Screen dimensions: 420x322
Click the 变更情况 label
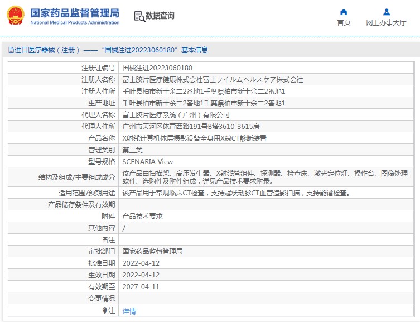[102, 299]
